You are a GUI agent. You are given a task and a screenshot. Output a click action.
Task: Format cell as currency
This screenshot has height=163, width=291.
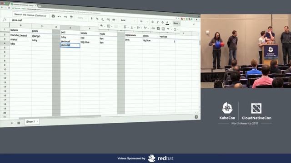click(91, 18)
